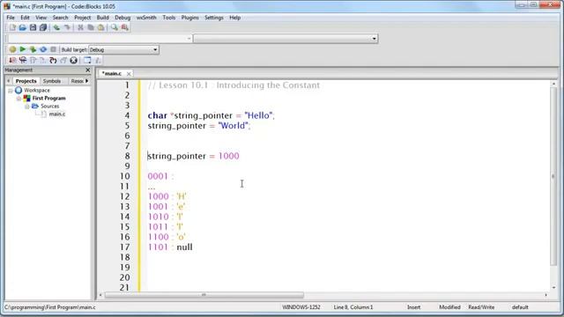Click the Rebuild icon
Image resolution: width=564 pixels, height=317 pixels.
tap(43, 49)
